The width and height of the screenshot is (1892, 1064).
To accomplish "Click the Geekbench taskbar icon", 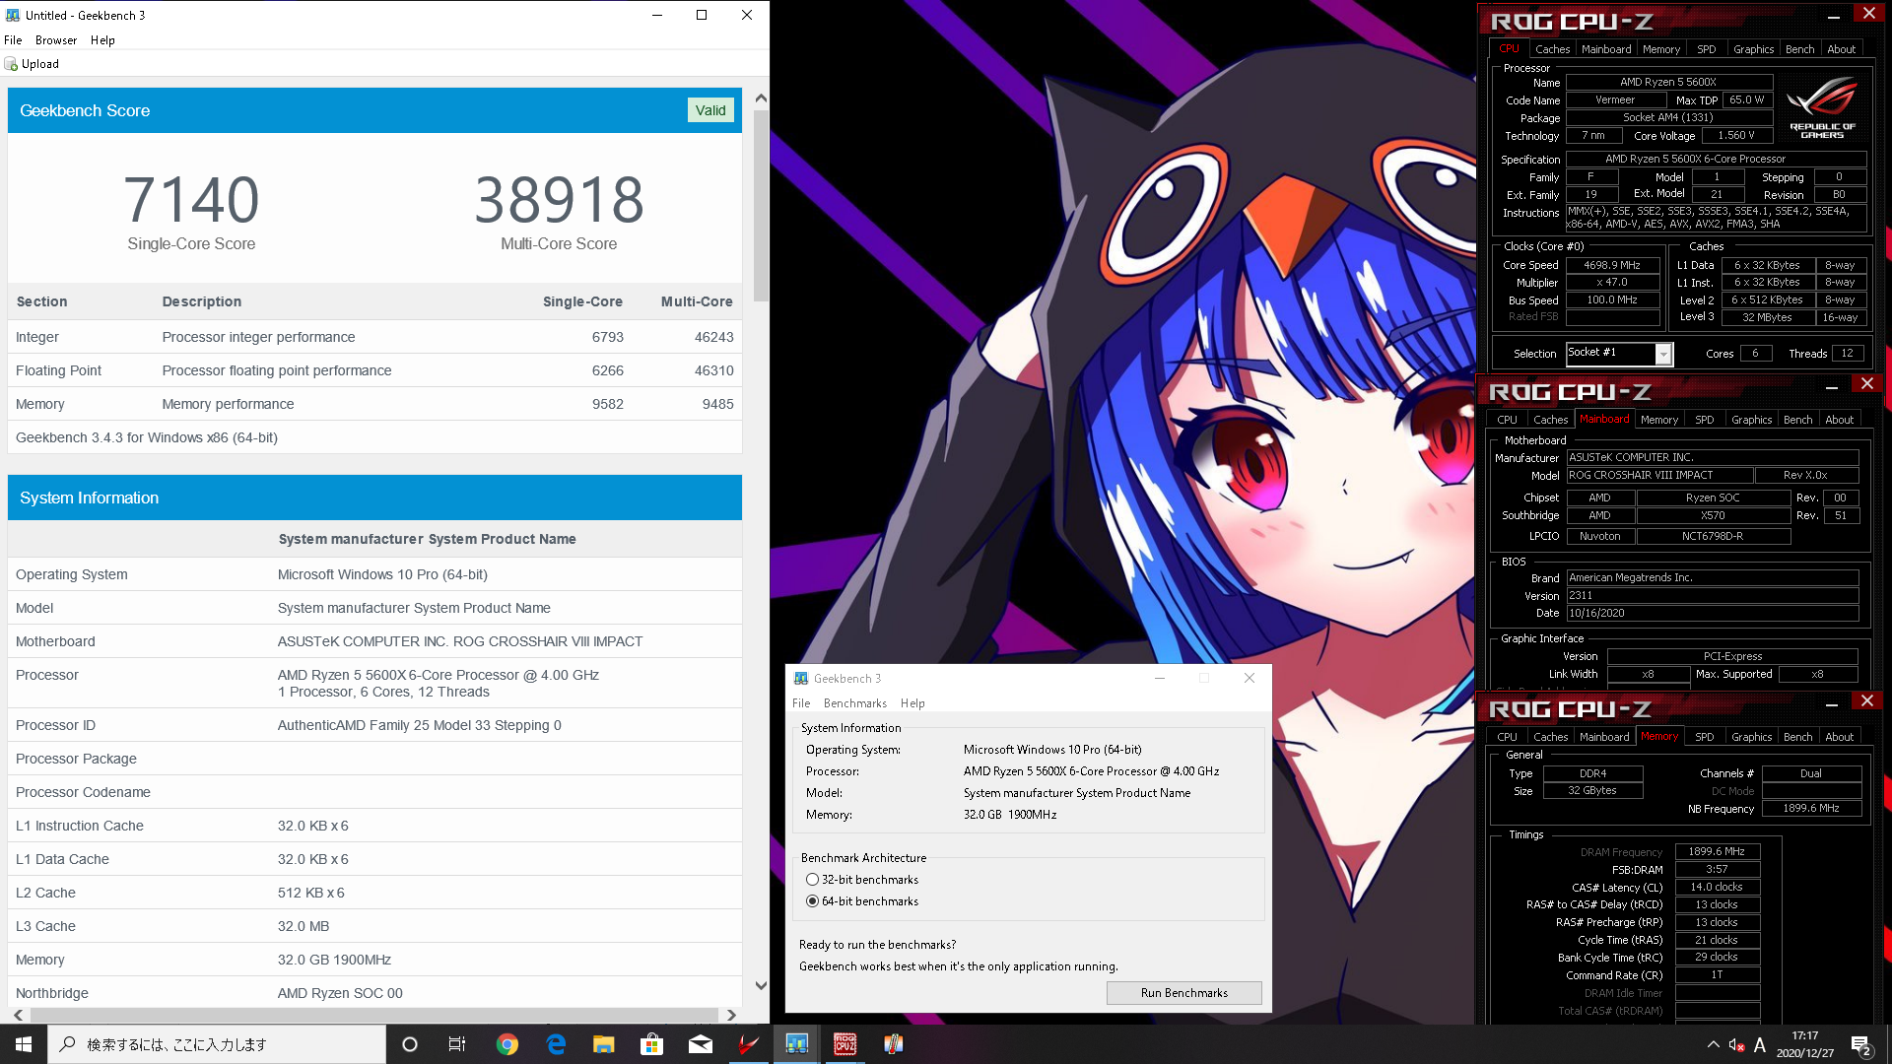I will click(x=797, y=1044).
